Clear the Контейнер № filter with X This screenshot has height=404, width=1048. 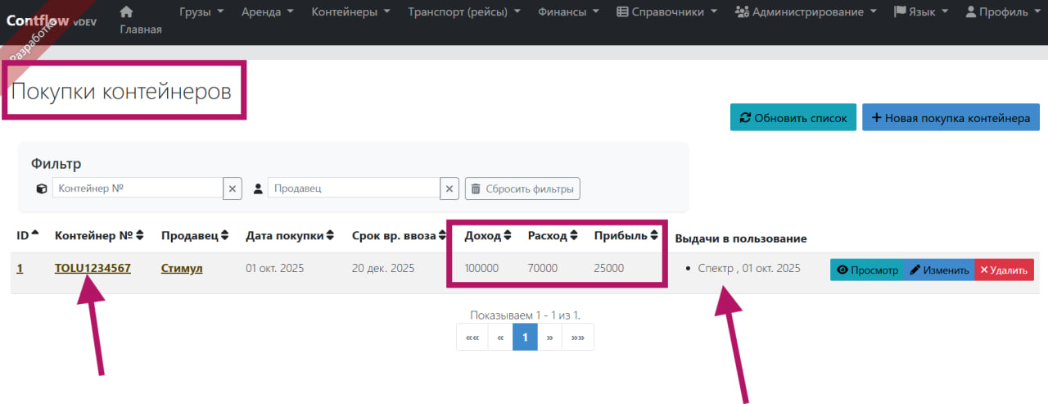[x=233, y=188]
